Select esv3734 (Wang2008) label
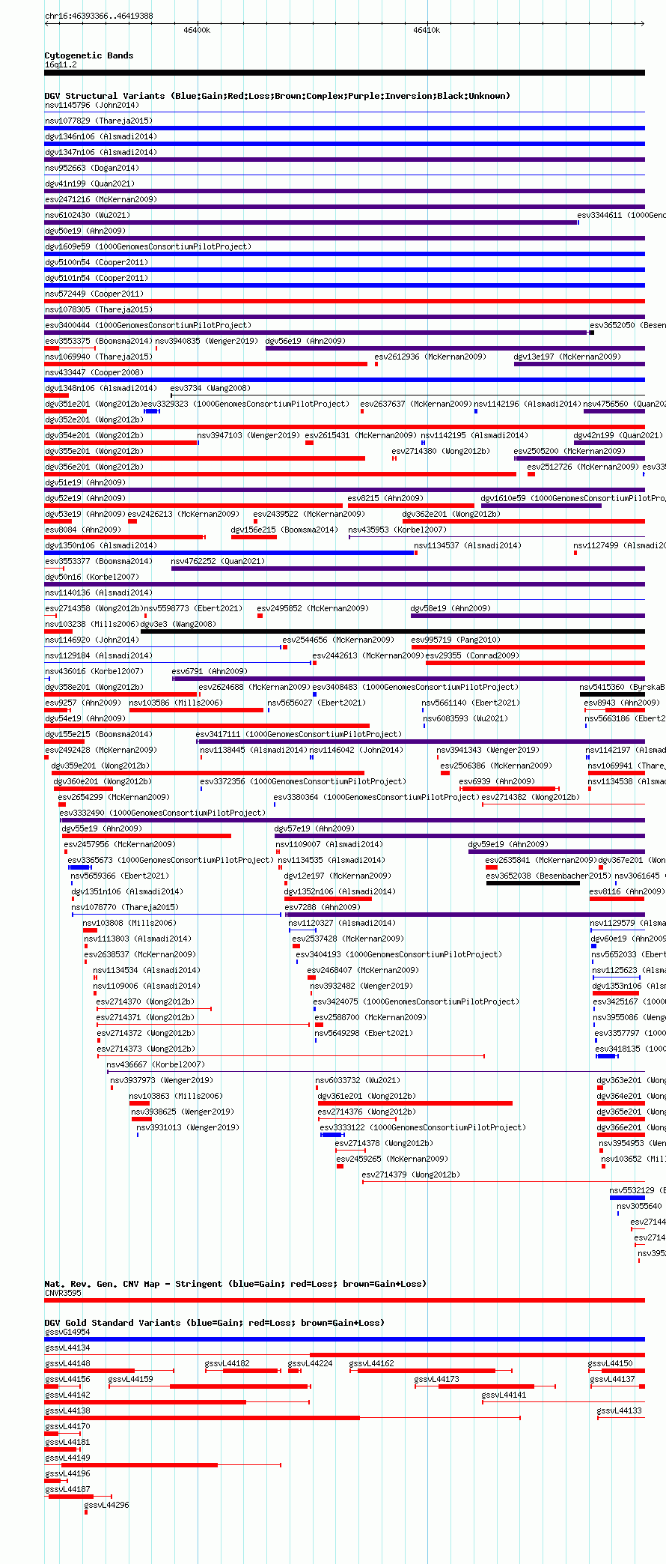666x1564 pixels. [210, 388]
